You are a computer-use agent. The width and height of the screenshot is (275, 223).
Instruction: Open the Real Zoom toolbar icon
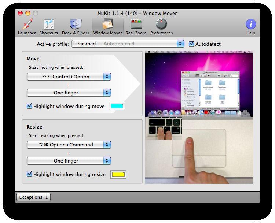pyautogui.click(x=136, y=24)
